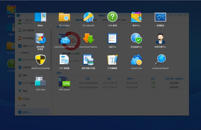Sort the disk table by 溫度 column

pyautogui.click(x=109, y=79)
